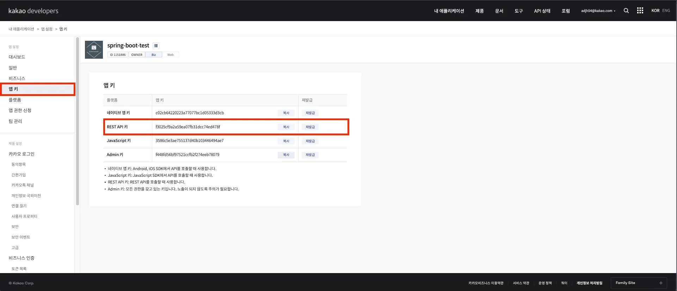
Task: Reissue the JavaScript 키 with 재발급
Action: [310, 141]
